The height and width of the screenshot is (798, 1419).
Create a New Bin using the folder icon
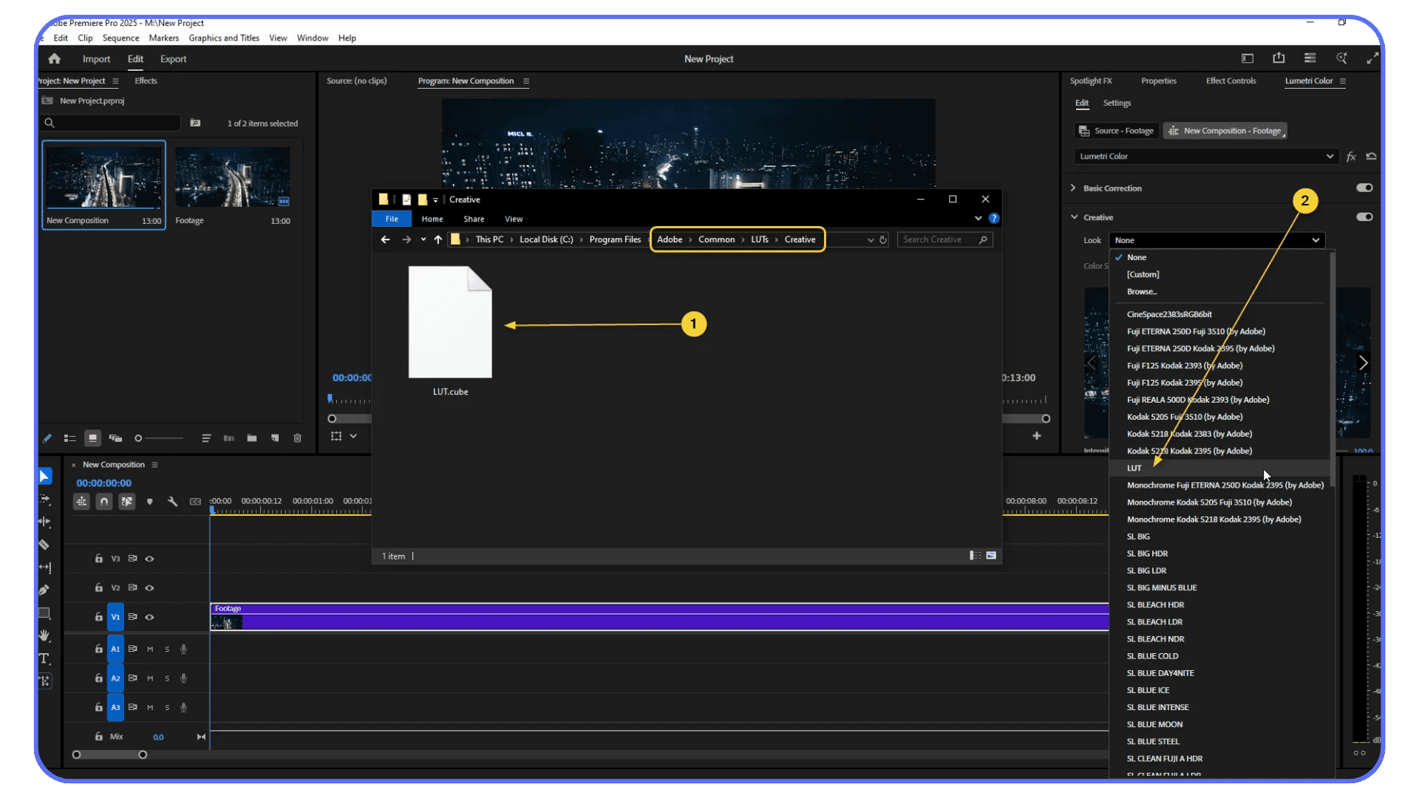(252, 438)
